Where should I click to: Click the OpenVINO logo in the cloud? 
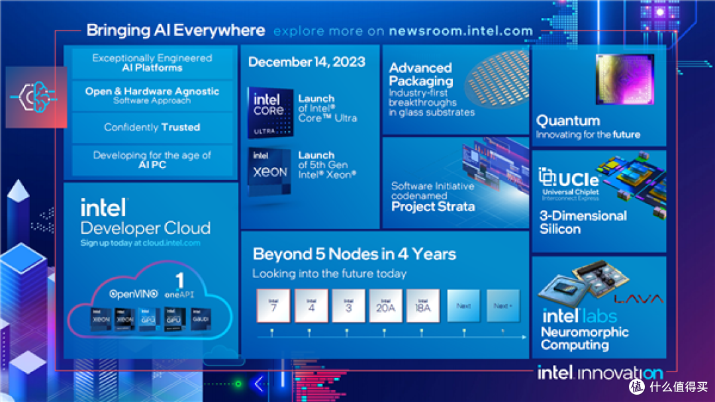coord(132,293)
